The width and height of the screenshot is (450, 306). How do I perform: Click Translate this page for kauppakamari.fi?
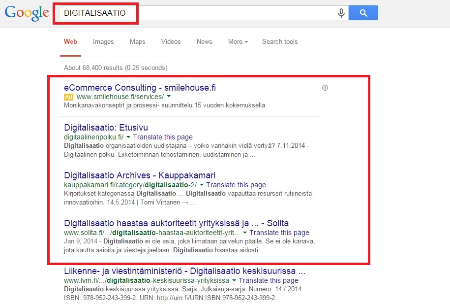pyautogui.click(x=236, y=185)
